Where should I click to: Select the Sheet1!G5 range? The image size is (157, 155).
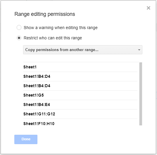[80, 95]
